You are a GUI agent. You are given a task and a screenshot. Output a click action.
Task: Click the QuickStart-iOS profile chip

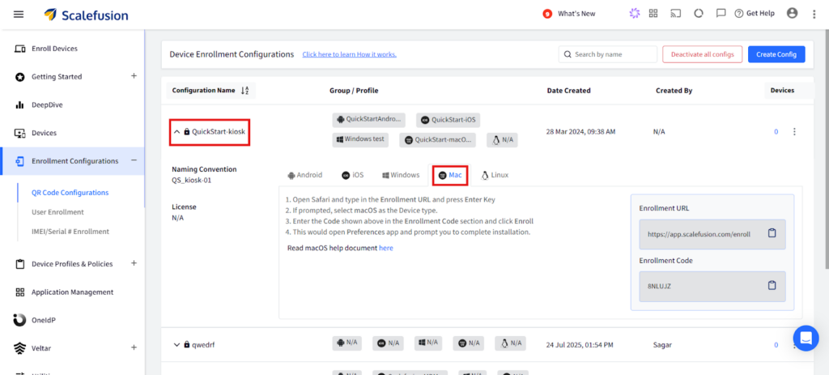point(449,120)
